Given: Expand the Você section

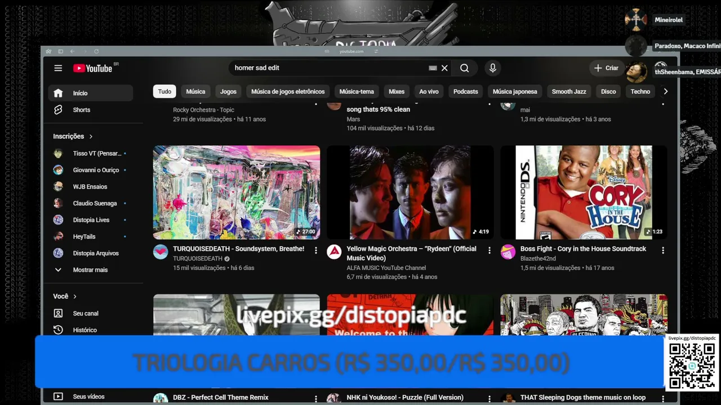Looking at the screenshot, I should click(65, 296).
